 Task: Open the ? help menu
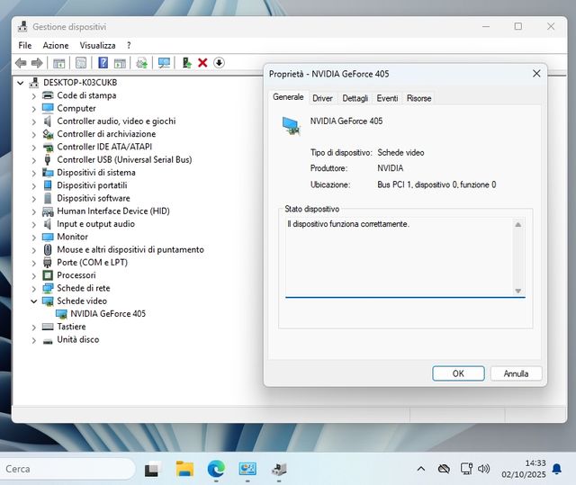click(x=129, y=45)
